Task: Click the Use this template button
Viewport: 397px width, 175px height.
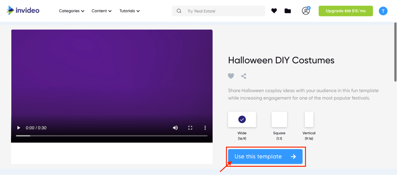Action: point(265,156)
